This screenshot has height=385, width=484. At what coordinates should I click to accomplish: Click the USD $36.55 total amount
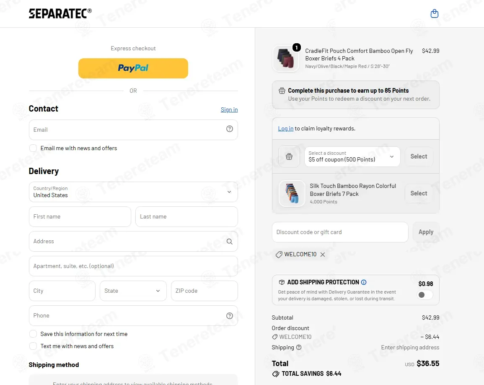(422, 364)
